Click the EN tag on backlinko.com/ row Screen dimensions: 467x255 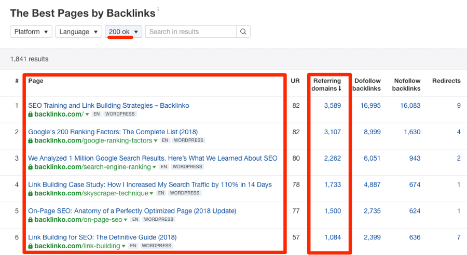97,114
